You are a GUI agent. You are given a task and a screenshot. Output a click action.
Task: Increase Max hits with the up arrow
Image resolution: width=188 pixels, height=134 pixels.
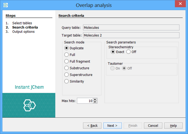[95, 99]
